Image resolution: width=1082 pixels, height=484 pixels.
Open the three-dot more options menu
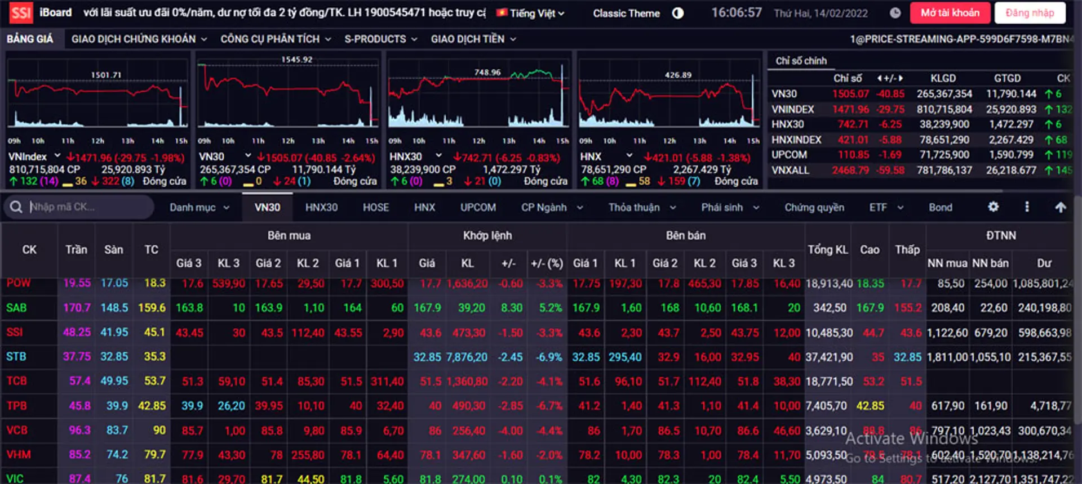[x=1027, y=207]
